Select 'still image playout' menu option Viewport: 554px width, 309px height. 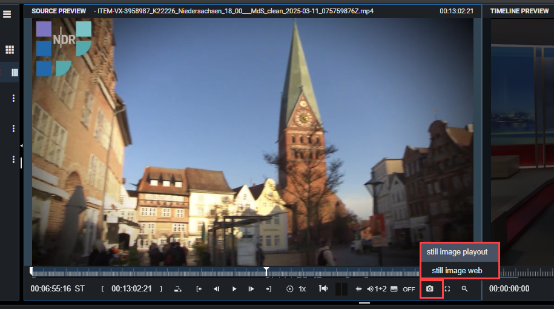coord(457,251)
